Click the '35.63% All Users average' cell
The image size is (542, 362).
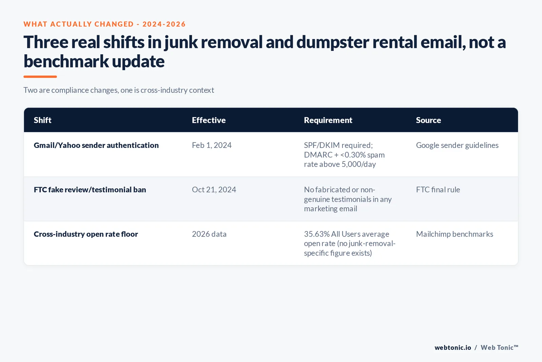tap(350, 244)
